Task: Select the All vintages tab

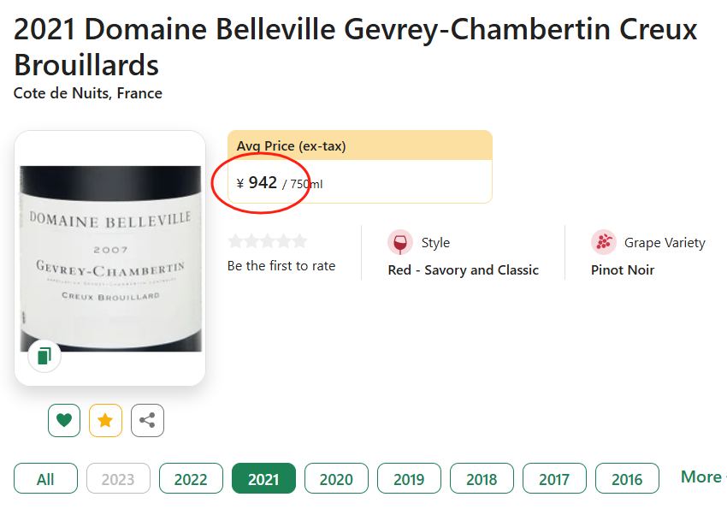Action: [45, 479]
